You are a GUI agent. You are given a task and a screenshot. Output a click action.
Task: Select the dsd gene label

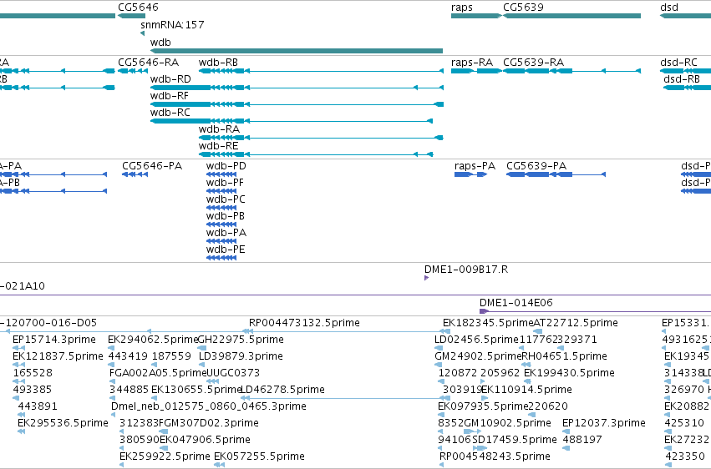coord(669,8)
